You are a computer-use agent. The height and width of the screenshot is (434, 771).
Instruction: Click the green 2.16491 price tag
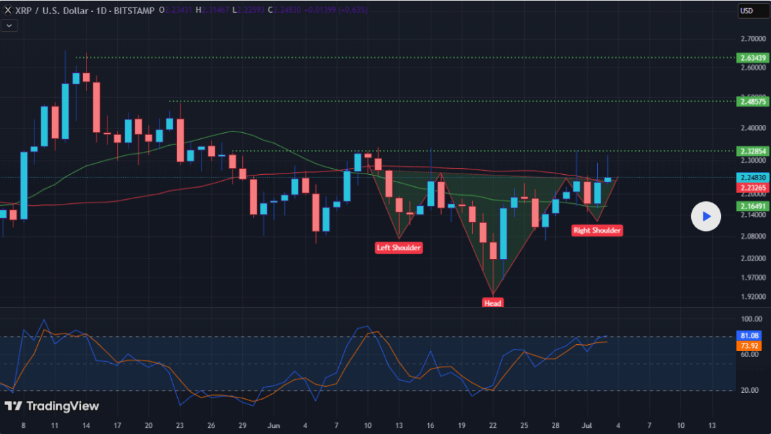coord(752,206)
